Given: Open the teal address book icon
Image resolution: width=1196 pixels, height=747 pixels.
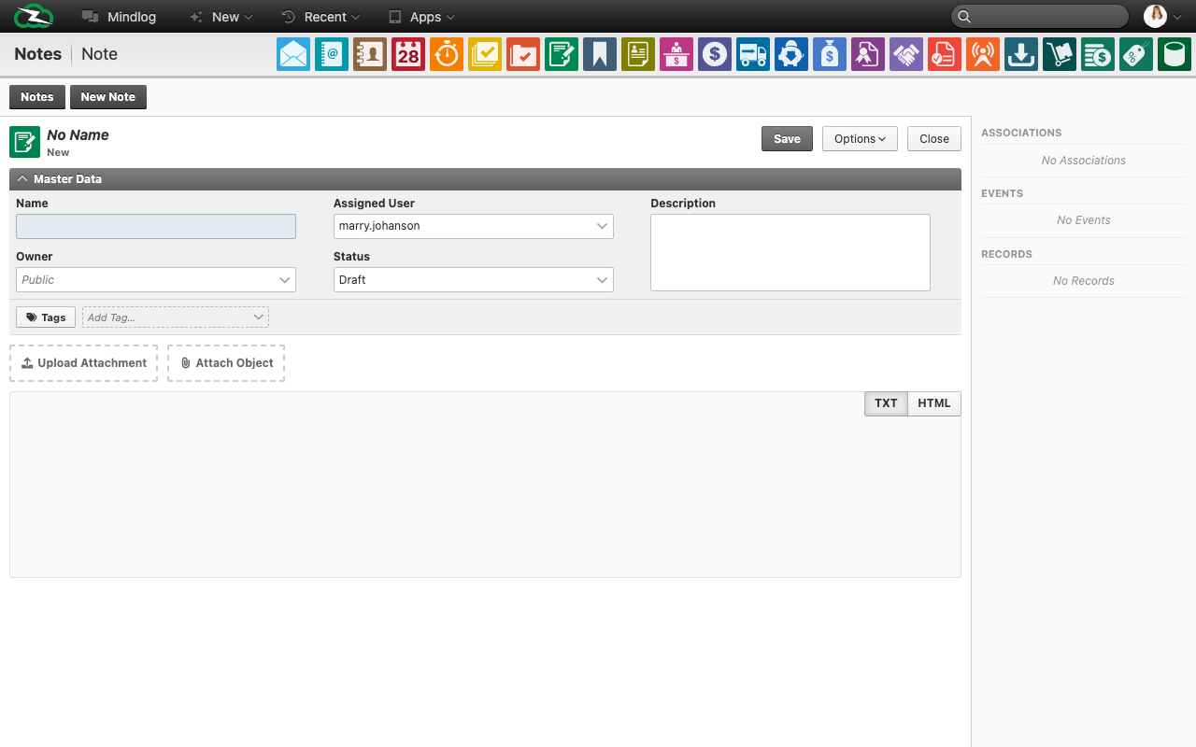Looking at the screenshot, I should 332,54.
